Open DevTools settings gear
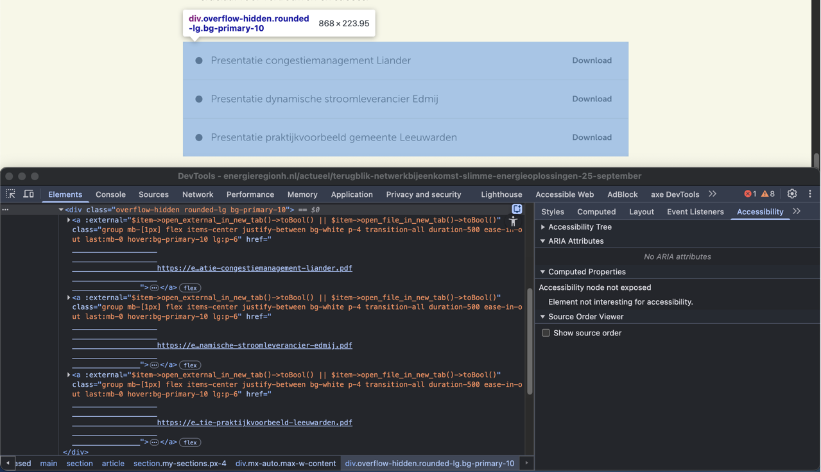The height and width of the screenshot is (472, 821). click(x=791, y=194)
